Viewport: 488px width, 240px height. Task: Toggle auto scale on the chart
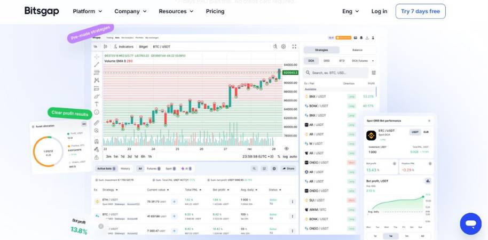[293, 156]
